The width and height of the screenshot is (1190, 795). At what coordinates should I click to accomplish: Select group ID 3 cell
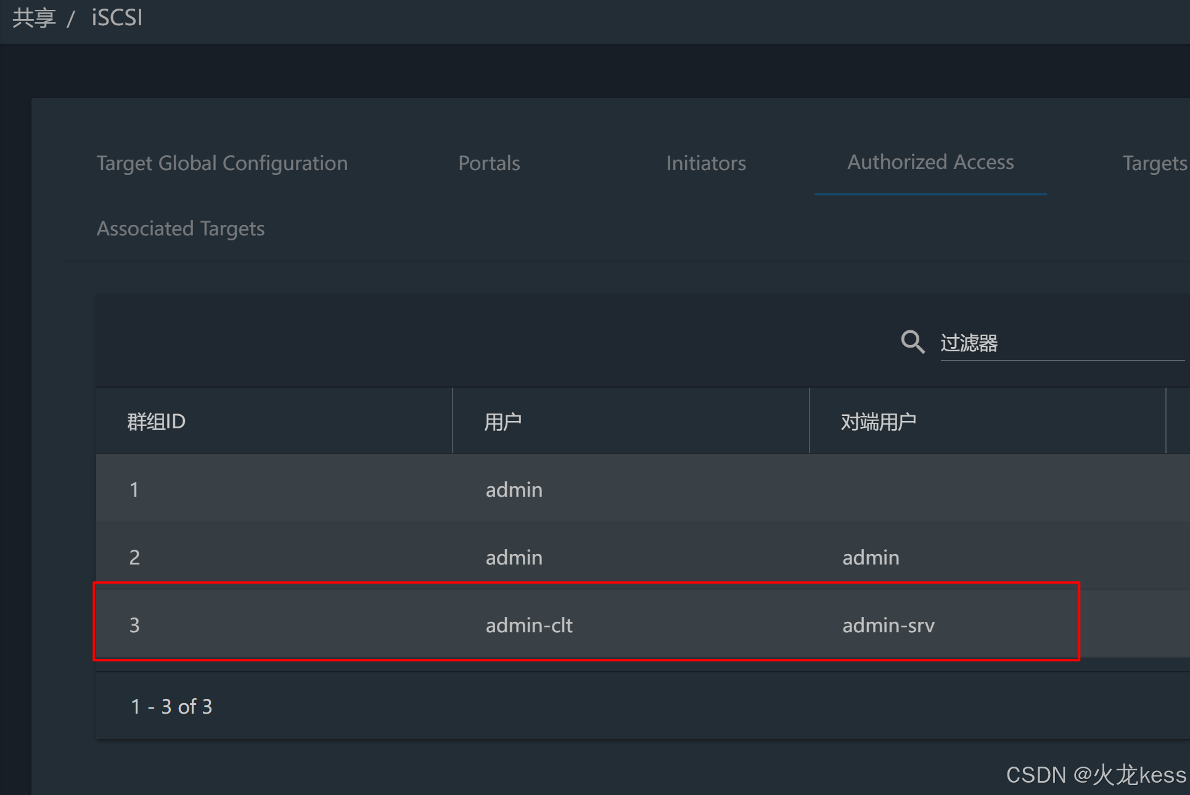(x=134, y=626)
